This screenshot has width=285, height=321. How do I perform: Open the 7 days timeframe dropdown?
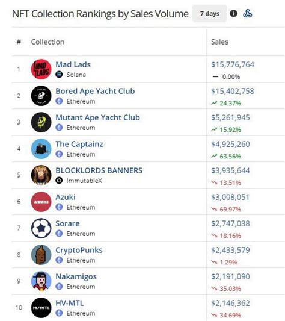pyautogui.click(x=210, y=14)
